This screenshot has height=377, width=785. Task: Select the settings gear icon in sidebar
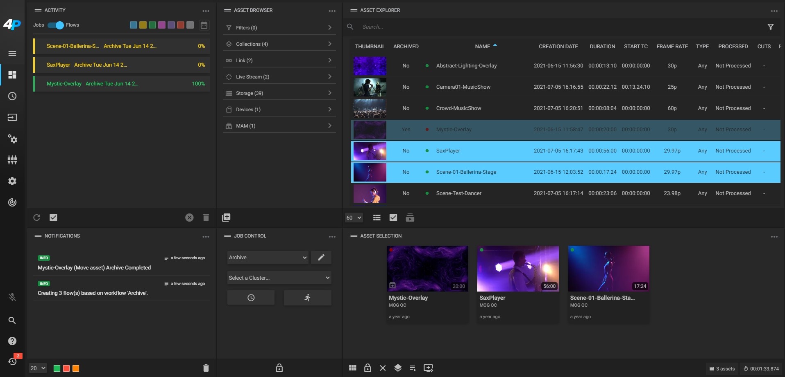pos(12,181)
